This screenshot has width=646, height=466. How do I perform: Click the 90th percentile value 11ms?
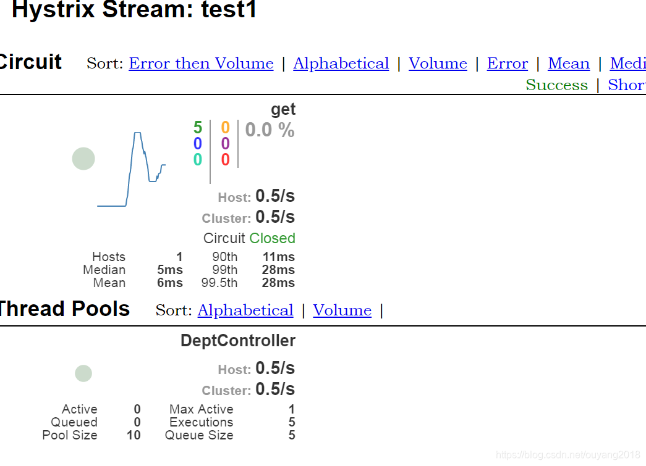(x=279, y=257)
